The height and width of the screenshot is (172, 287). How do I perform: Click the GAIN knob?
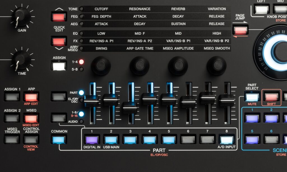[21, 17]
